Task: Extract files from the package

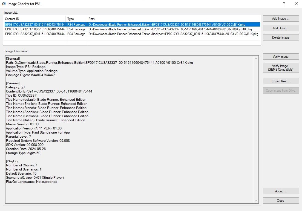Action: point(281,81)
